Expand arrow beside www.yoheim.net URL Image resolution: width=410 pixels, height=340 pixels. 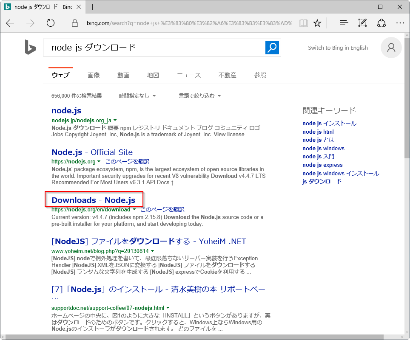tap(152, 251)
